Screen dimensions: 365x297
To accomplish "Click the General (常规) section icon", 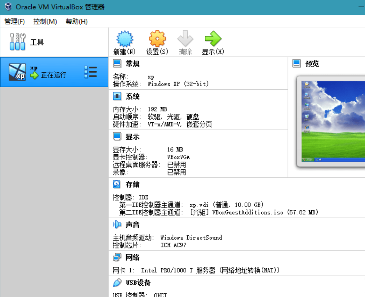I will [117, 63].
